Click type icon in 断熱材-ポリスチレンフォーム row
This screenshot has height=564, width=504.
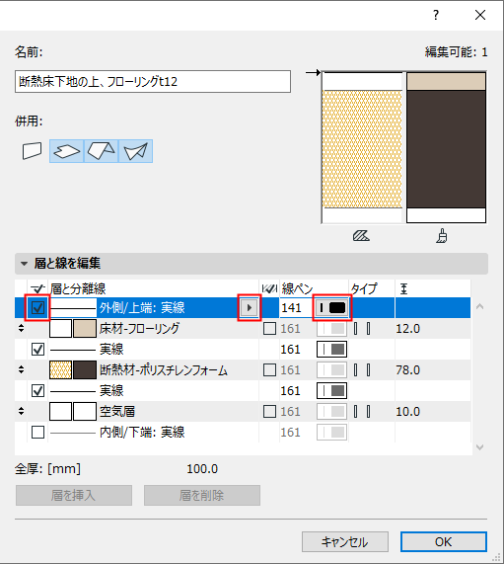point(362,369)
